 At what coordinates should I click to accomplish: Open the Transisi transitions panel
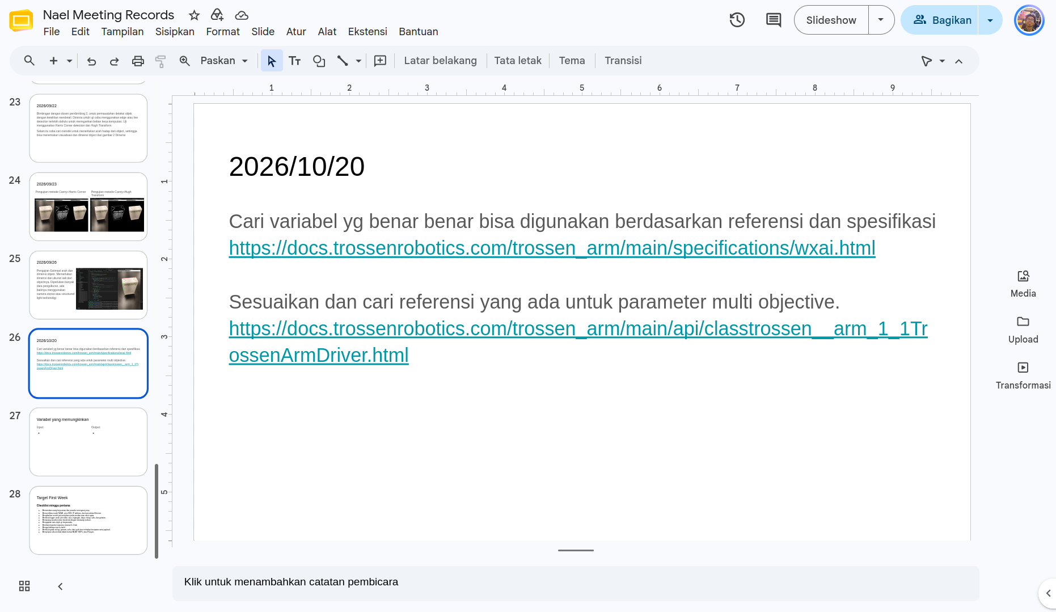(623, 61)
